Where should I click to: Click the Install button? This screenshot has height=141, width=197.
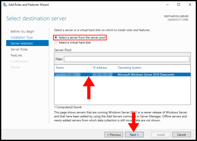161,135
